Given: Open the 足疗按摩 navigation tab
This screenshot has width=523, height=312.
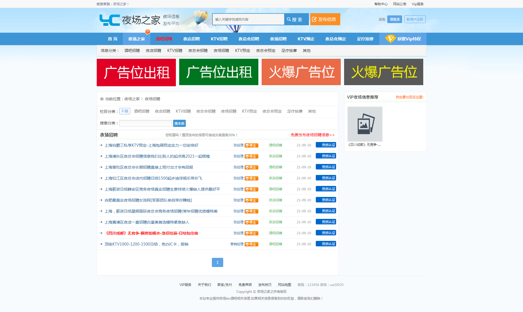Looking at the screenshot, I should [365, 39].
